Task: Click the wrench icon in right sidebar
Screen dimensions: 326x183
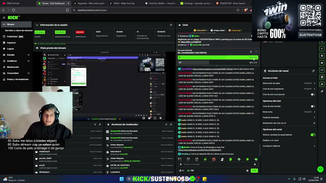Action: tap(322, 84)
